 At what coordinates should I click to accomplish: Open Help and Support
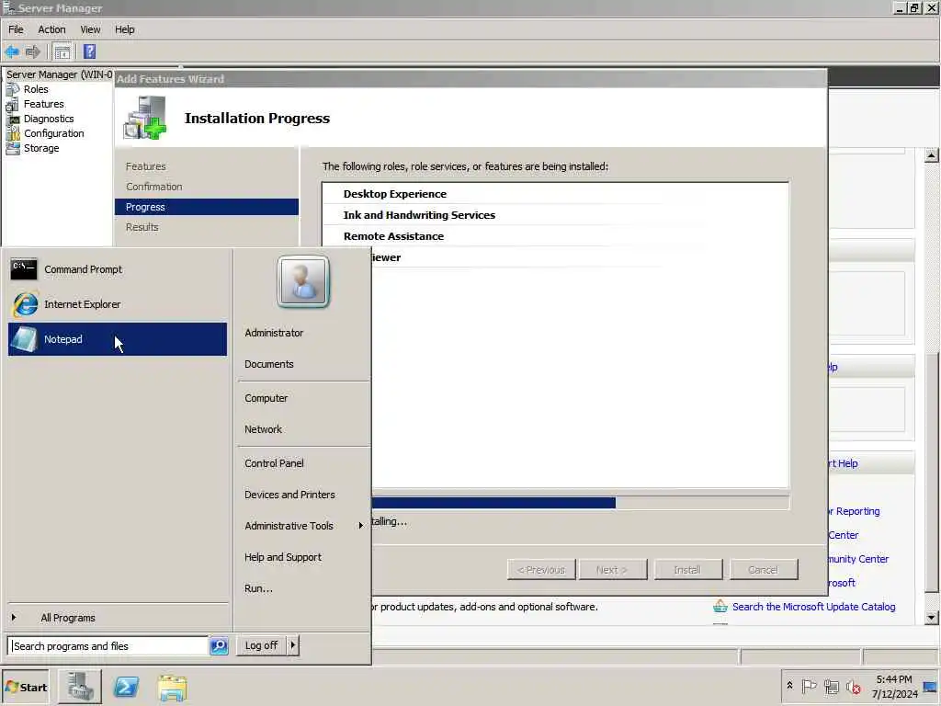point(283,557)
